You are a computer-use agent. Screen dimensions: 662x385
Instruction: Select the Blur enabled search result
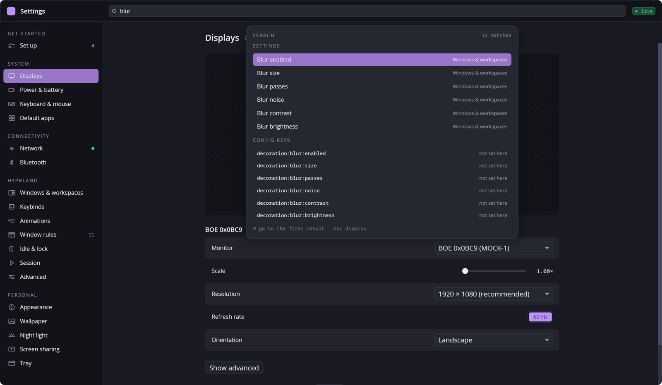pos(382,60)
